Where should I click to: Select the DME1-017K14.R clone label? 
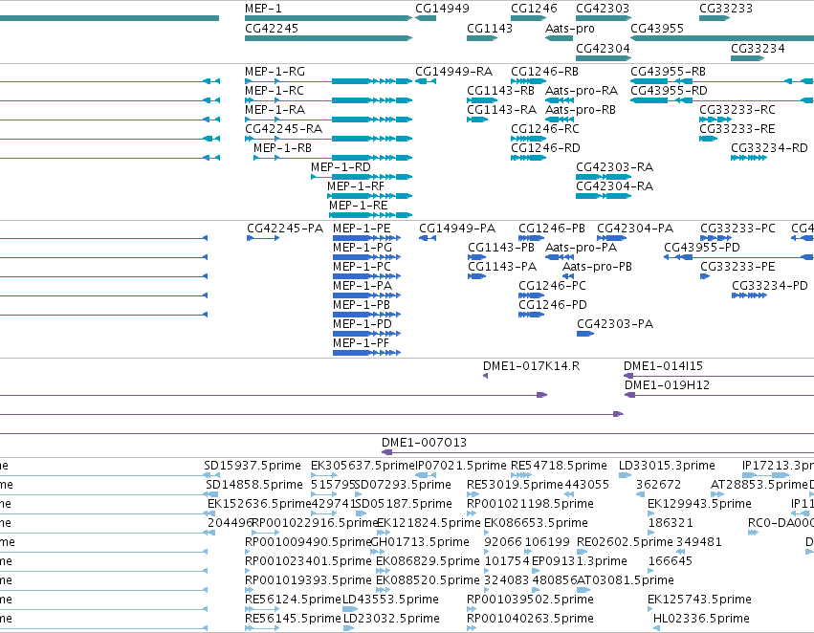point(531,366)
